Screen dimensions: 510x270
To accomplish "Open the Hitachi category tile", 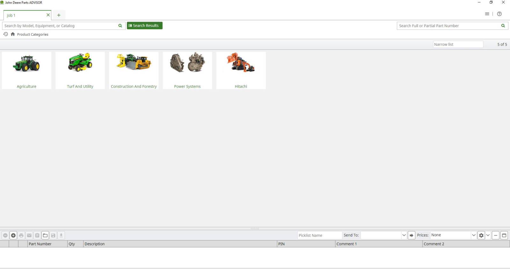I will point(241,70).
